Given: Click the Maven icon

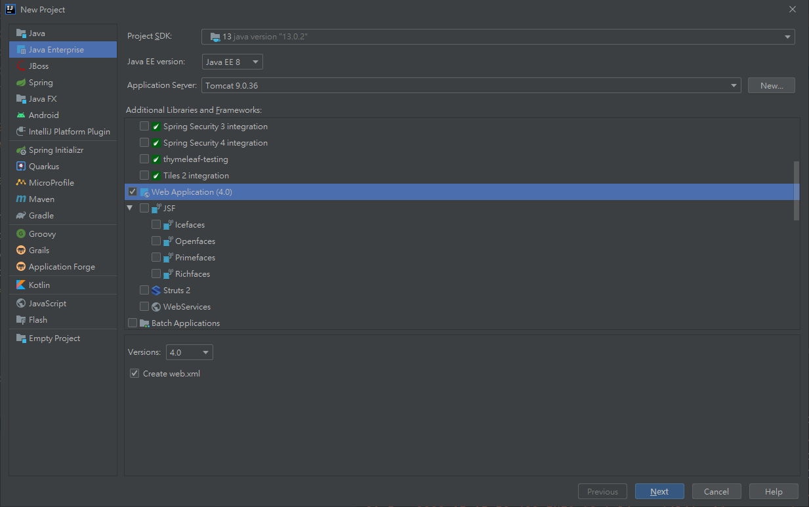Looking at the screenshot, I should (x=21, y=199).
